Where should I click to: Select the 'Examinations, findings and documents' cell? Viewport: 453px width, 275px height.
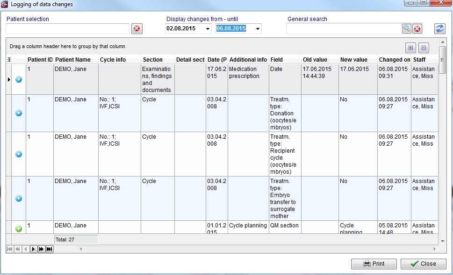tap(158, 79)
